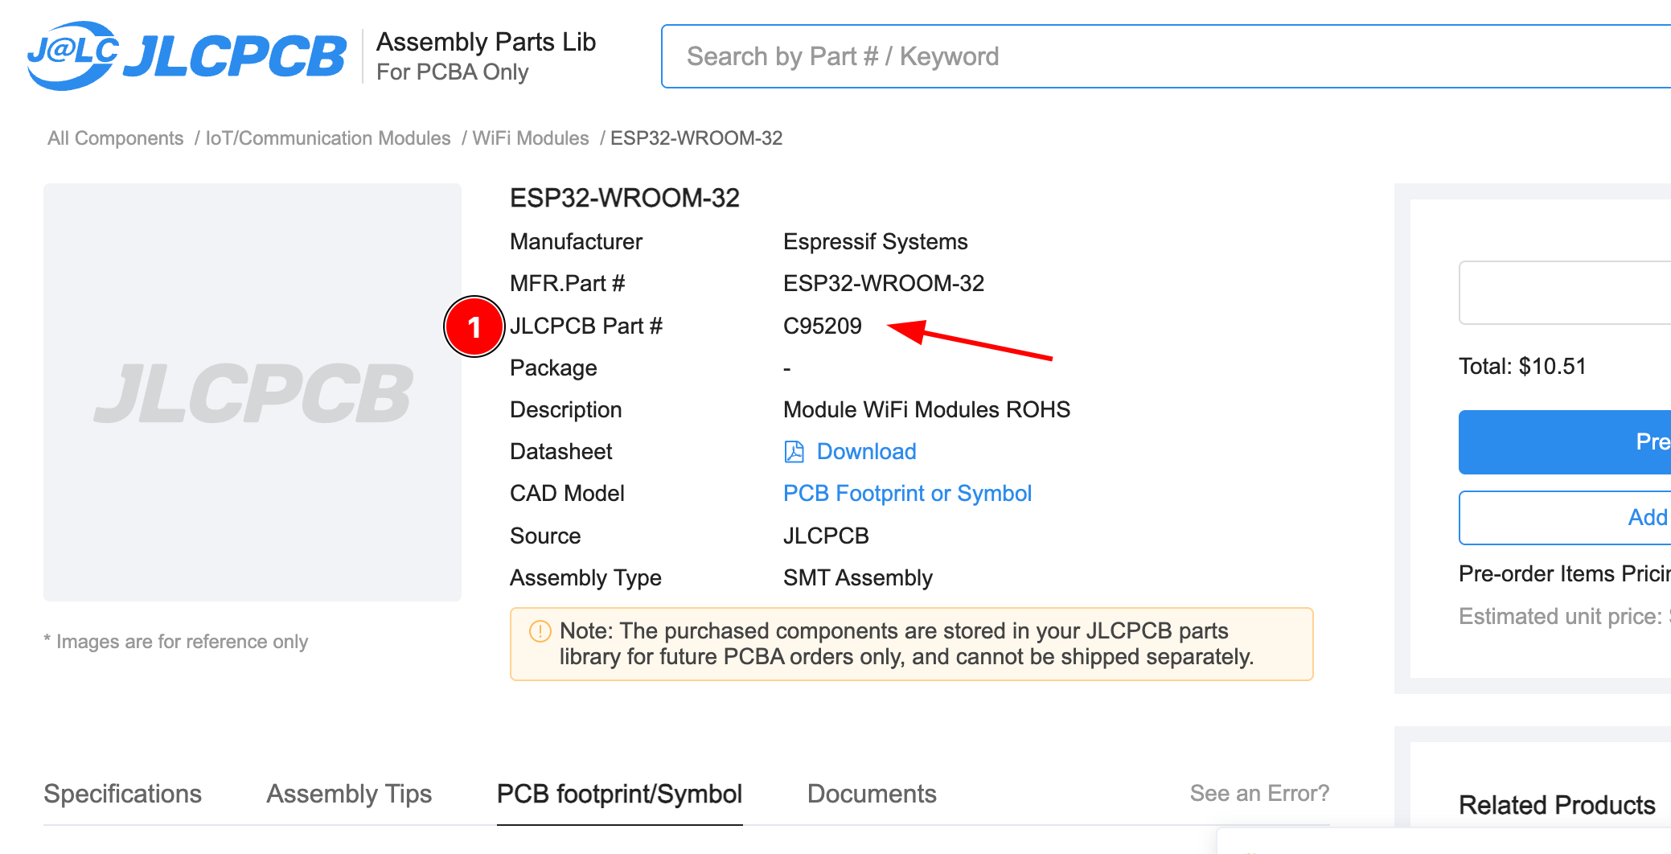Open the All Components breadcrumb link
Screen dimensions: 1671x854
[x=115, y=138]
